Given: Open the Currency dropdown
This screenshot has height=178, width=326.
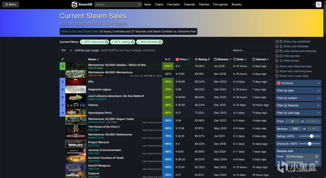Looking at the screenshot, I should coord(298,83).
